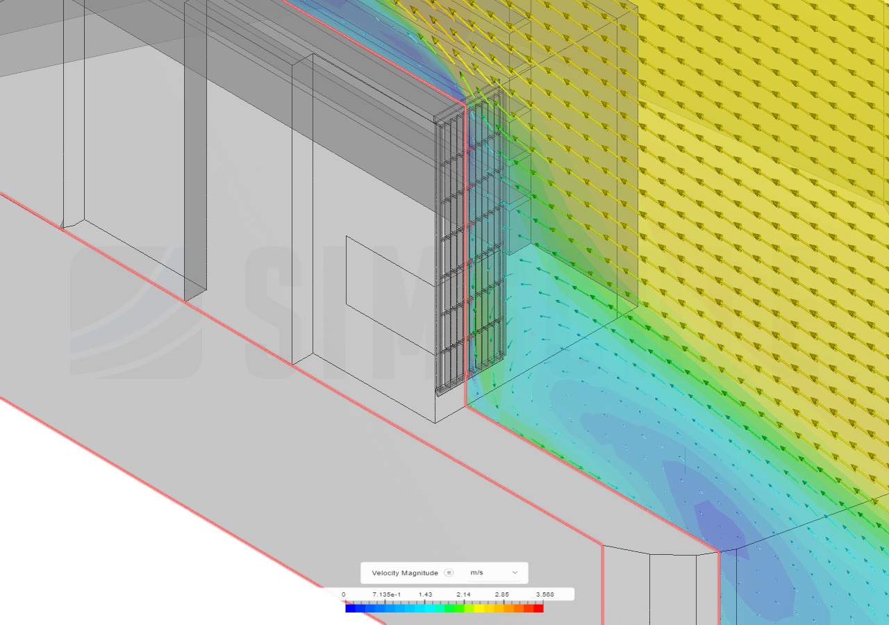This screenshot has width=889, height=625.
Task: Click the Velocity Magnitude label
Action: [x=405, y=573]
